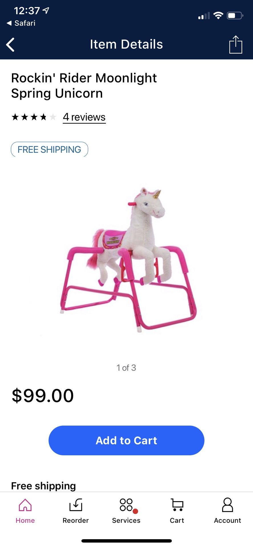Image resolution: width=253 pixels, height=548 pixels.
Task: Return to Safari via back link
Action: click(x=21, y=23)
